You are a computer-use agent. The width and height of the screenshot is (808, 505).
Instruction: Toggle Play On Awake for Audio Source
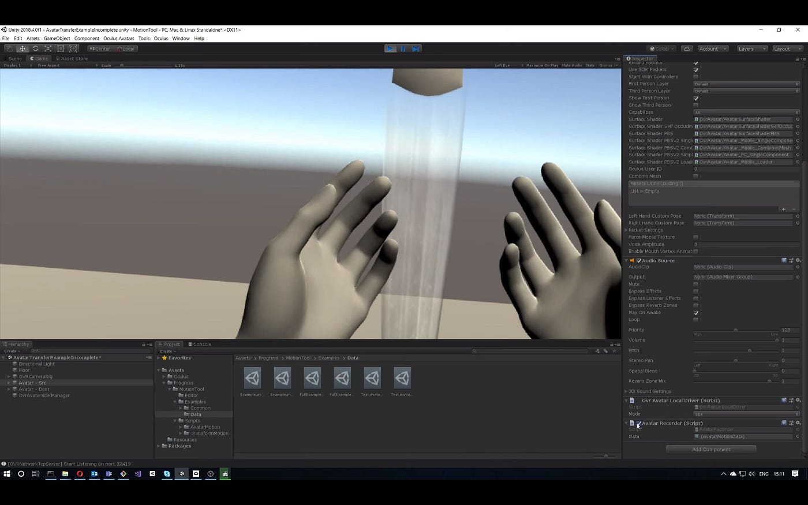(x=696, y=312)
